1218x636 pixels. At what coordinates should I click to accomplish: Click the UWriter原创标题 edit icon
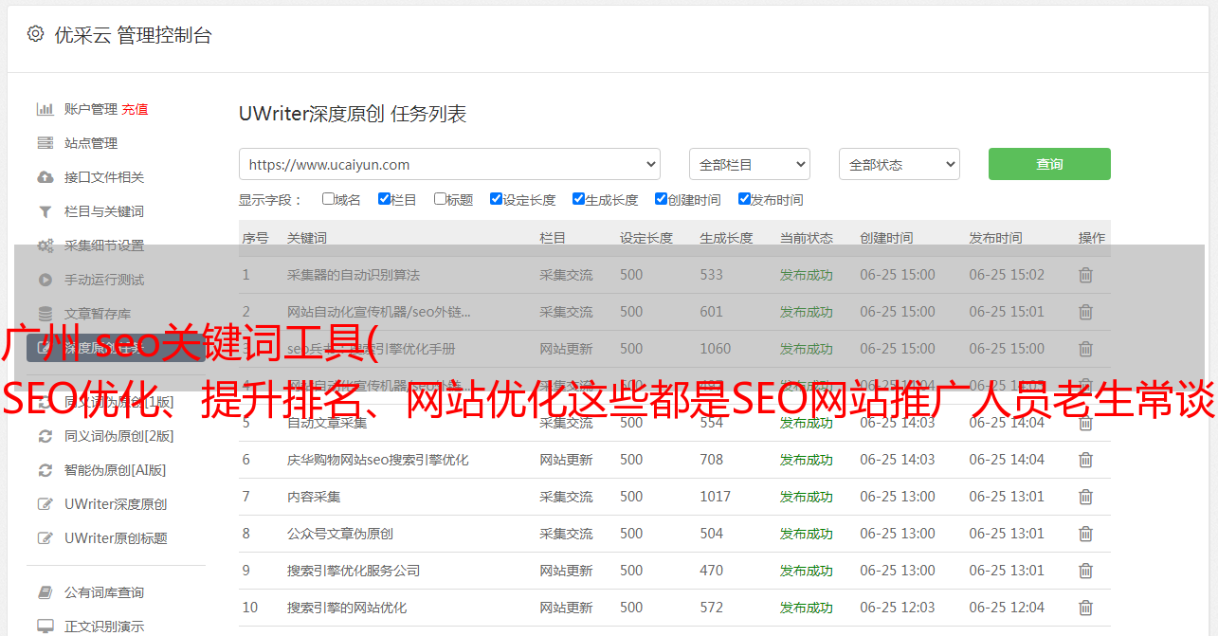coord(45,538)
